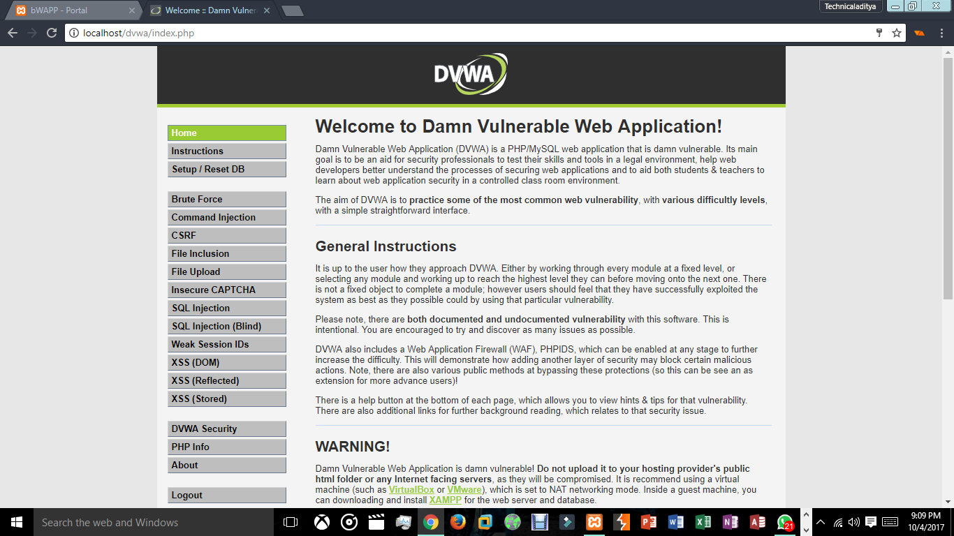Open the XSS (Stored) module

(x=227, y=399)
